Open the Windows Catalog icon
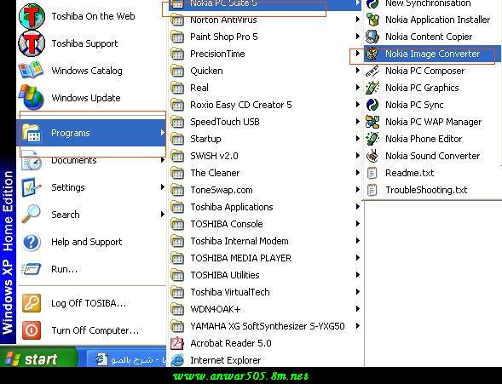The height and width of the screenshot is (384, 502). tap(31, 71)
